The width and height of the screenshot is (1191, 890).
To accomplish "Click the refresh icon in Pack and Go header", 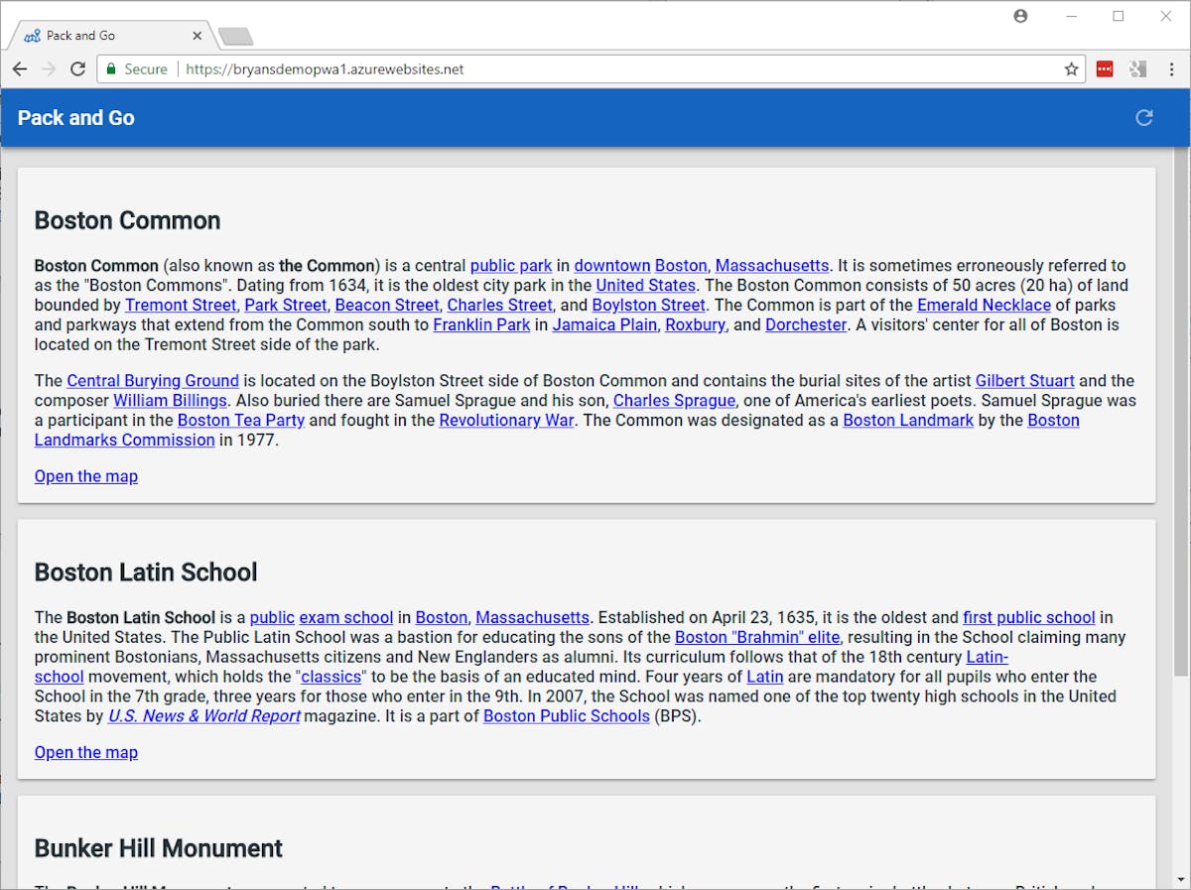I will point(1144,118).
